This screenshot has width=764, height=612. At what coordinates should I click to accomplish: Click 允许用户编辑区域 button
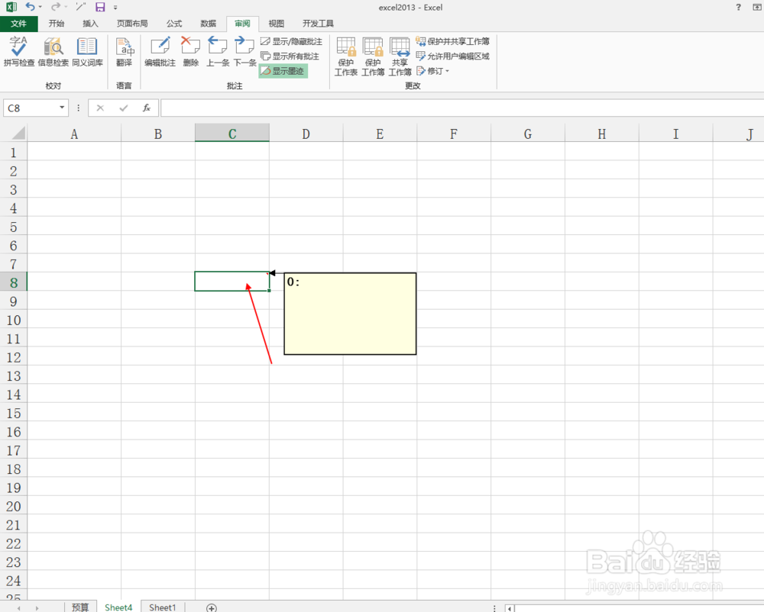click(454, 55)
